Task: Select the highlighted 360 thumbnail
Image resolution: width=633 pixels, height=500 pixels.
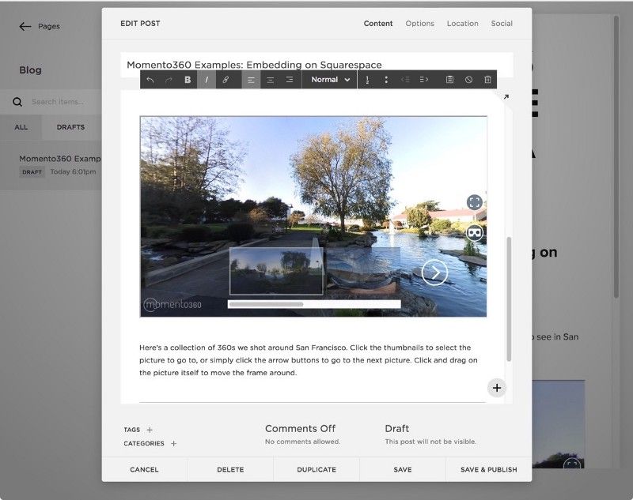Action: pyautogui.click(x=276, y=271)
